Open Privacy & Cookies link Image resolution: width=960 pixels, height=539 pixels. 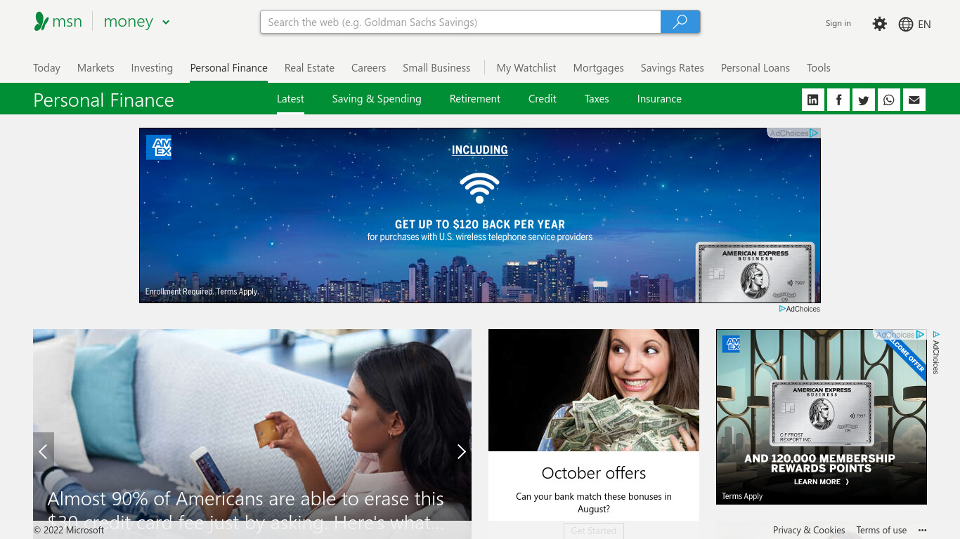(809, 531)
